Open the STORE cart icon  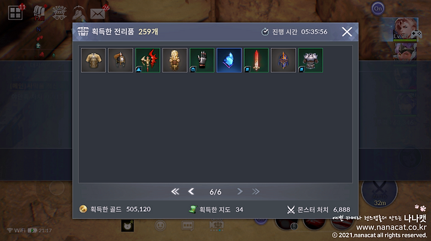(x=59, y=13)
